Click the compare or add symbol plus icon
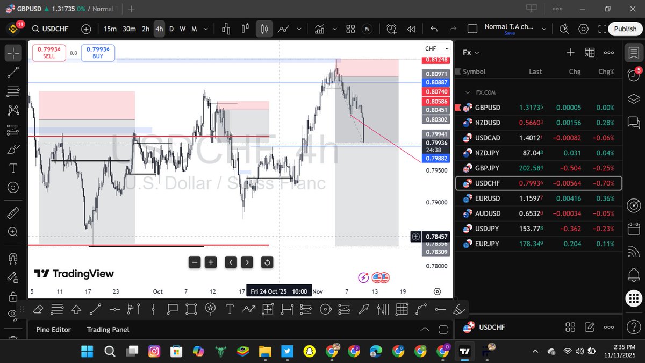The image size is (645, 363). (86, 29)
